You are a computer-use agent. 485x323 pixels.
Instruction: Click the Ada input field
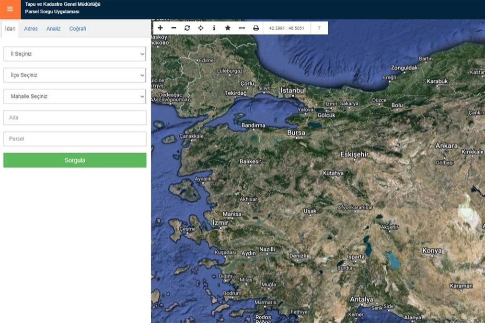tap(75, 118)
